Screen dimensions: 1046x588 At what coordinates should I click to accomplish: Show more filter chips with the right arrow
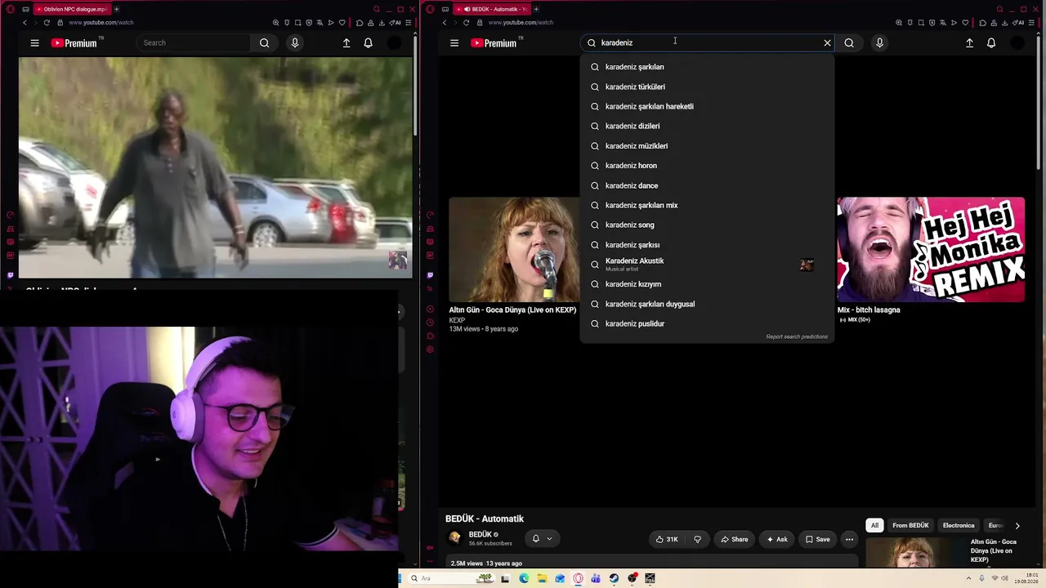click(x=1017, y=526)
